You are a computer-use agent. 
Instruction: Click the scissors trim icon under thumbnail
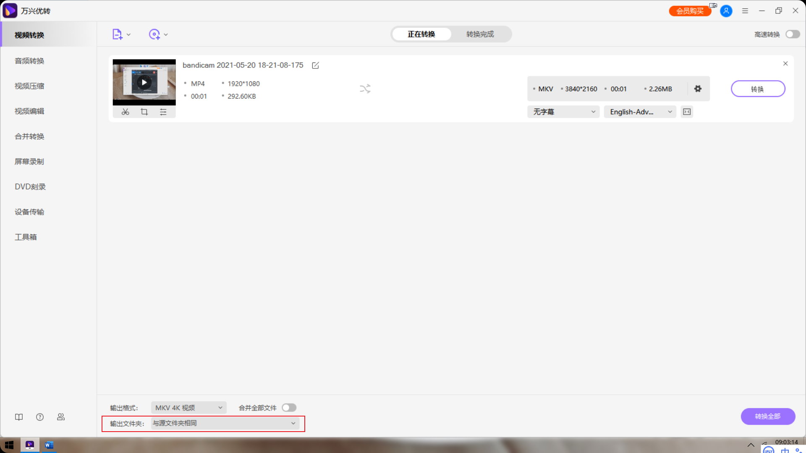pyautogui.click(x=125, y=112)
